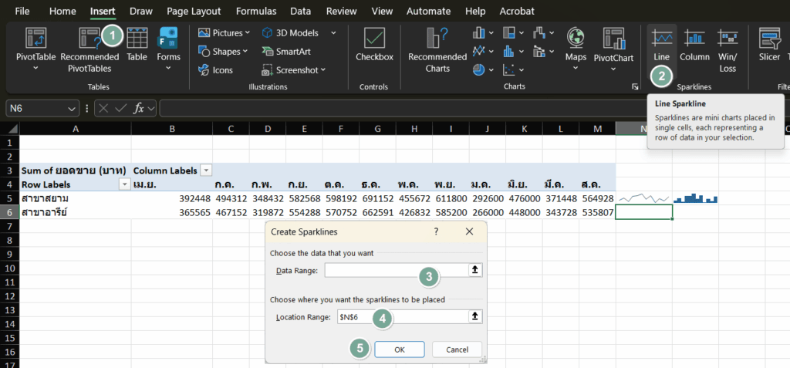The image size is (790, 368).
Task: Open the Automate tab
Action: pos(429,11)
